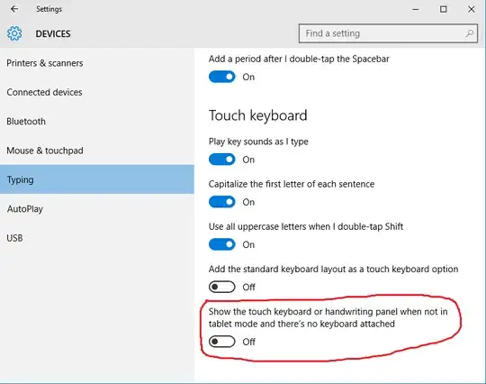Toggle Play key sounds as I type
486x384 pixels.
[x=222, y=160]
